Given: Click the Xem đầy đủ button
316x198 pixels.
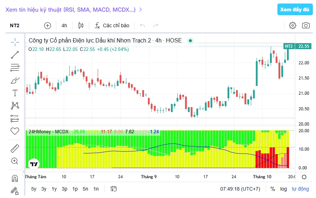Looking at the screenshot, I should [x=295, y=10].
